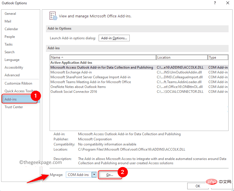Viewport: 234px width, 191px height.
Task: Switch to Mail settings category
Action: pyautogui.click(x=8, y=21)
